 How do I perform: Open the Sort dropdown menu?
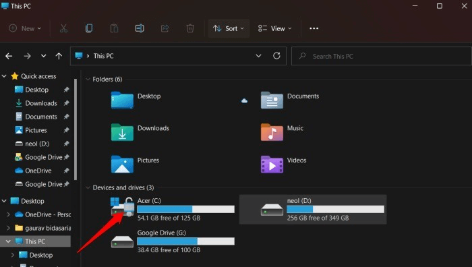[x=229, y=28]
